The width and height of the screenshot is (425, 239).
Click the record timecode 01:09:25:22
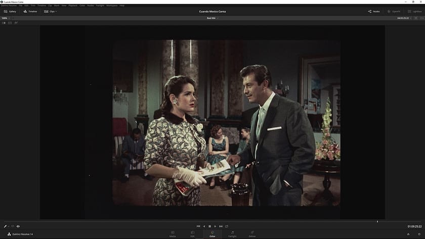point(414,226)
